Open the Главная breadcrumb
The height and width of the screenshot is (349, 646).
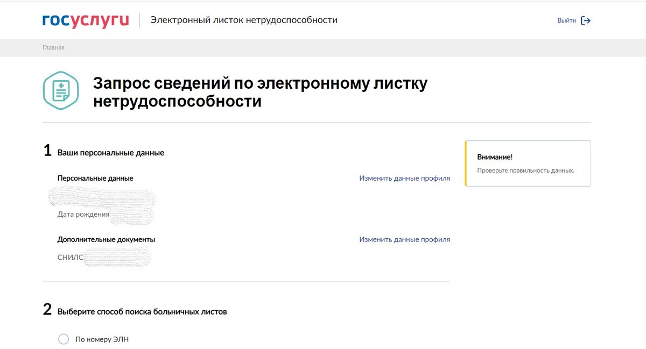[53, 47]
